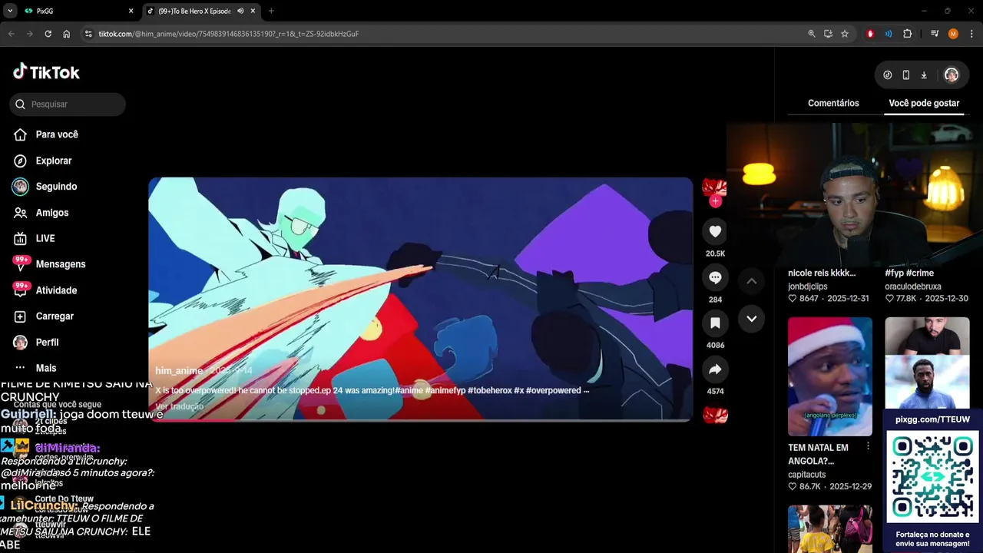The width and height of the screenshot is (983, 553).
Task: Click the Atividade heart icon
Action: pyautogui.click(x=21, y=290)
